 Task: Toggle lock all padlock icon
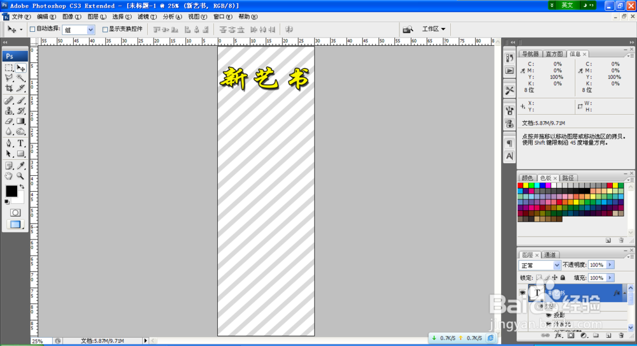[562, 278]
